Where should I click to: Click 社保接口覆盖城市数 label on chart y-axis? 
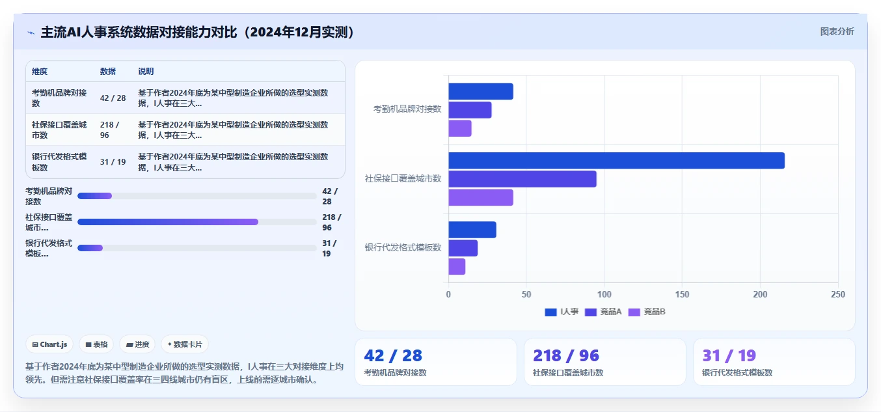[403, 178]
